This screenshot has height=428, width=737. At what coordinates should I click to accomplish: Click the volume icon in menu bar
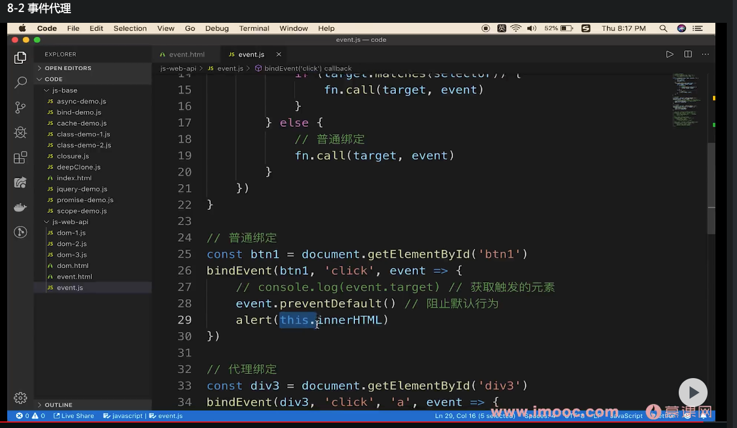click(532, 28)
